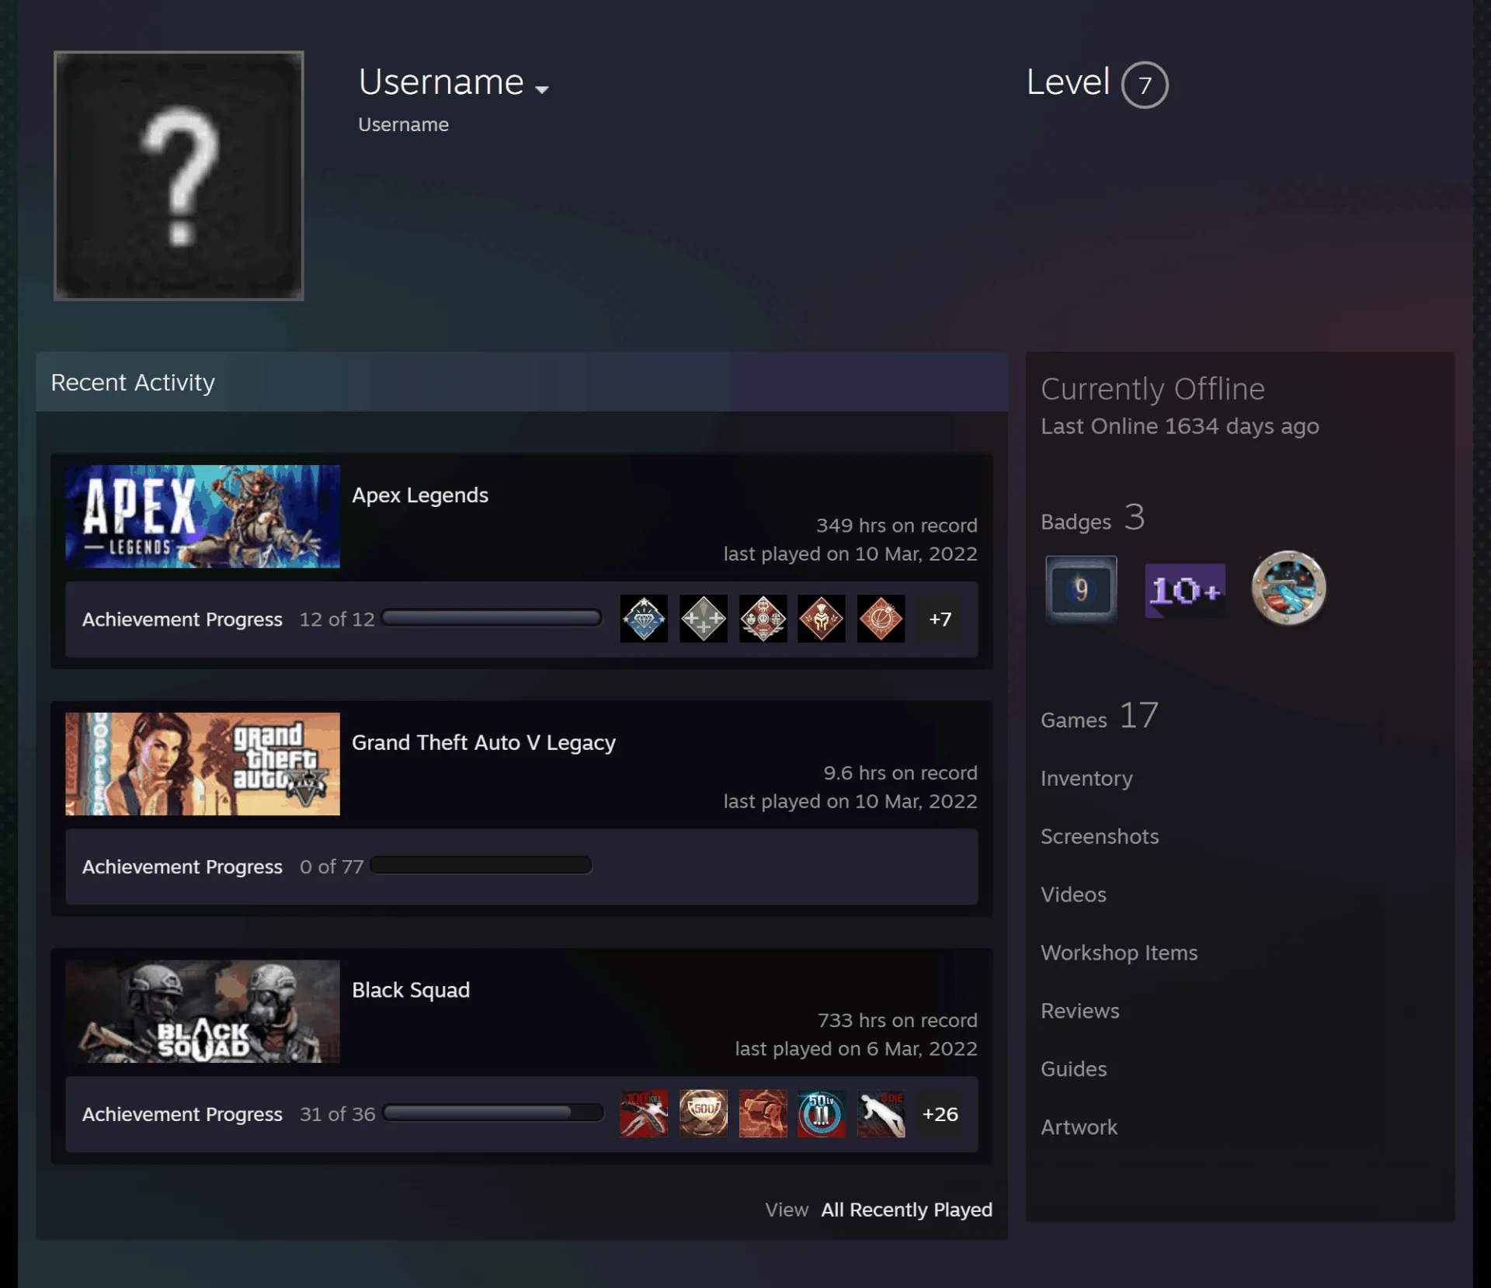Click the blue diamond Apex achievement icon
The width and height of the screenshot is (1491, 1288).
click(644, 619)
